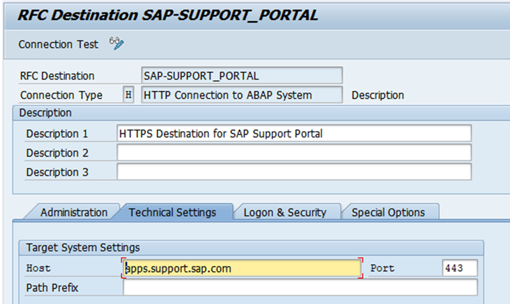Go to the Logon & Security tab
This screenshot has width=510, height=304.
(x=285, y=213)
